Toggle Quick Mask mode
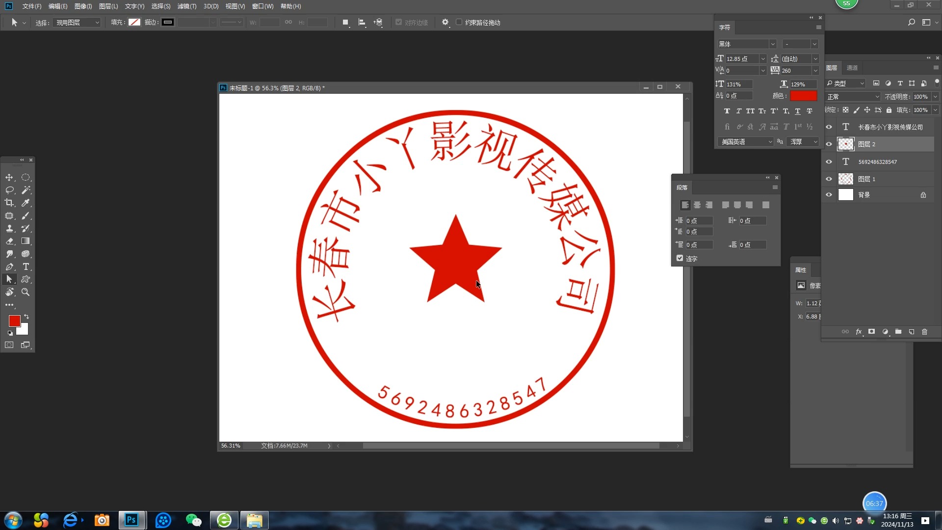Screen dimensions: 942x530 coord(9,345)
